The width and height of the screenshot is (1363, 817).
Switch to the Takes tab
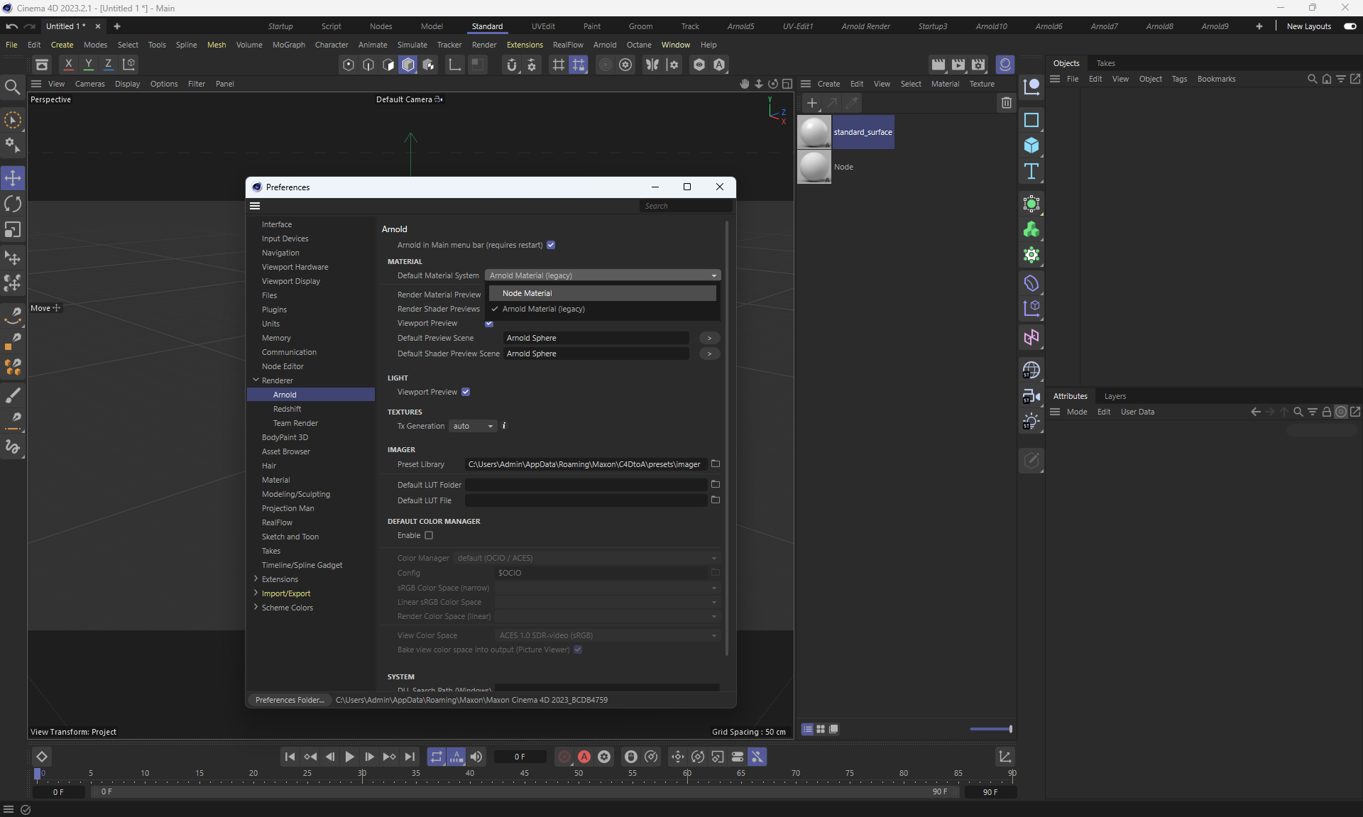1105,63
